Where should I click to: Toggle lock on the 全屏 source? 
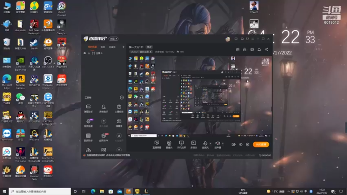pyautogui.click(x=89, y=53)
